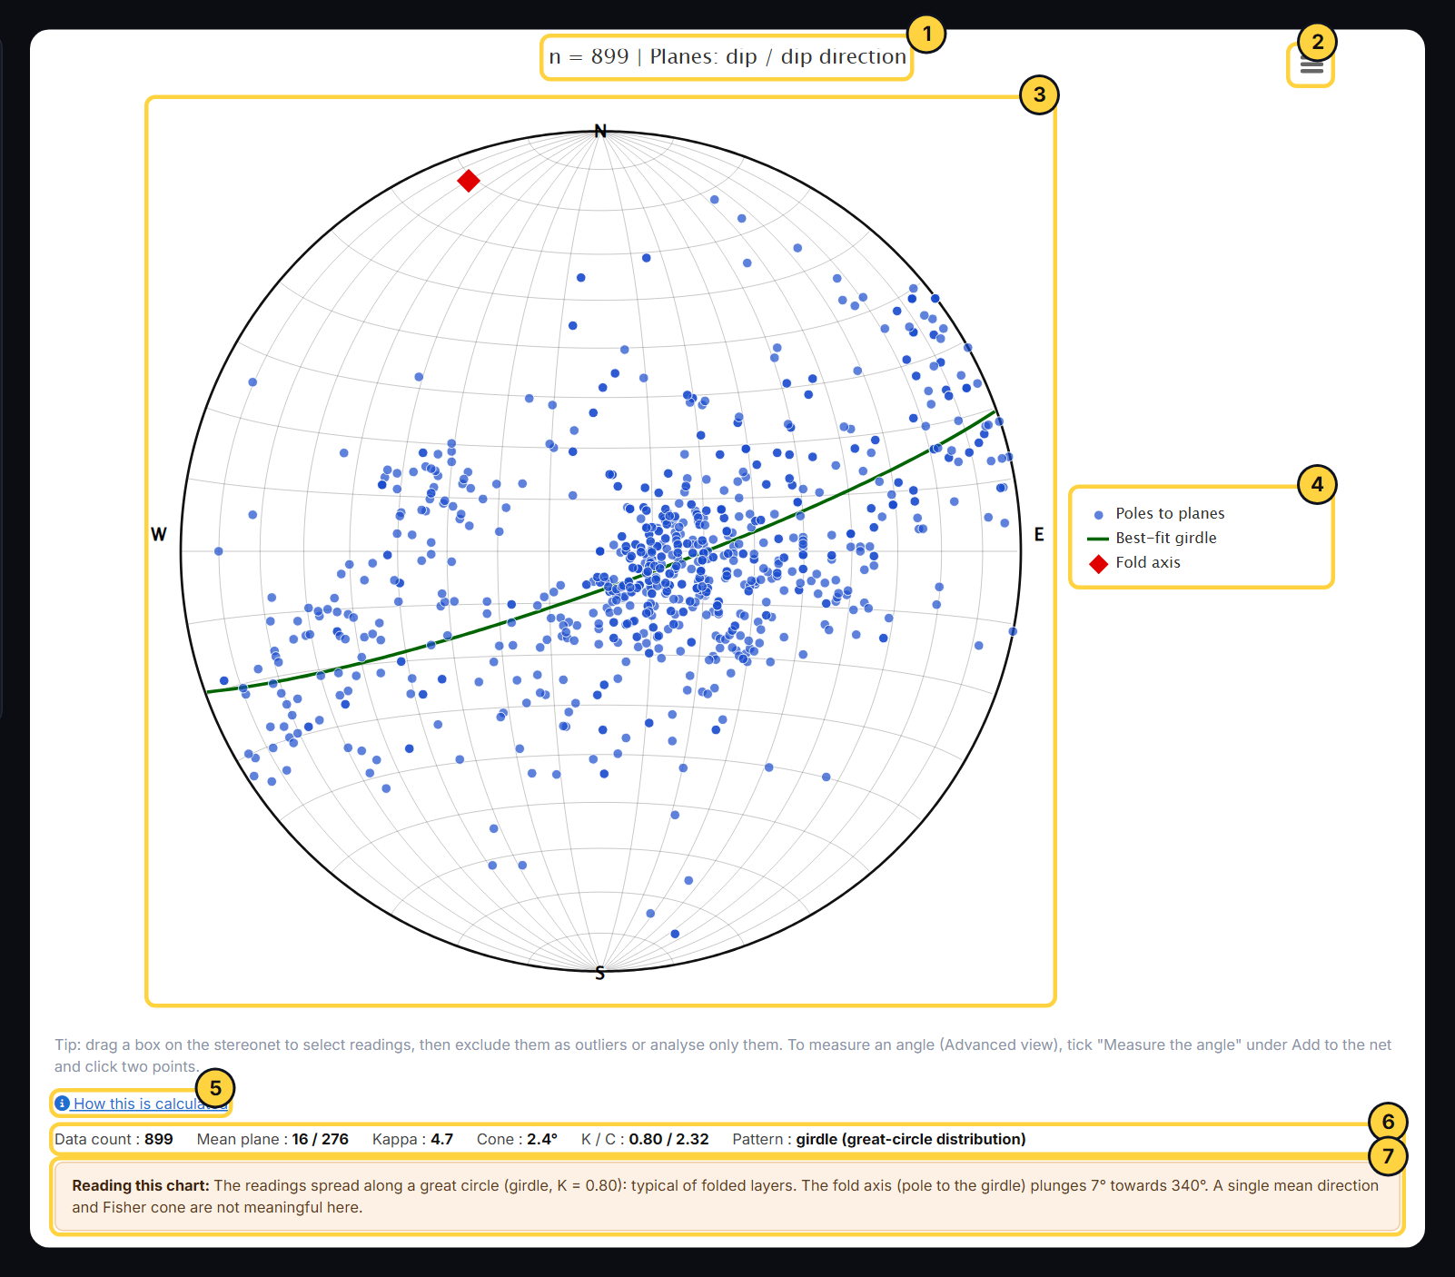The image size is (1455, 1277).
Task: Open the chart hamburger menu
Action: [x=1311, y=65]
